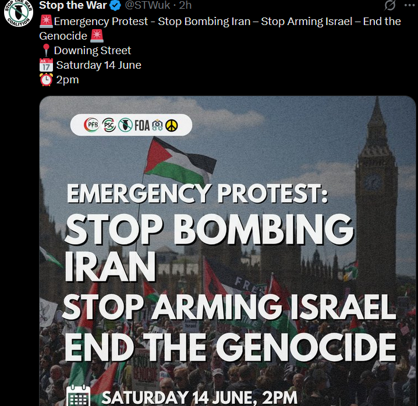418x406 pixels.
Task: Click the red siren emoji before Emergency
Action: pyautogui.click(x=46, y=22)
